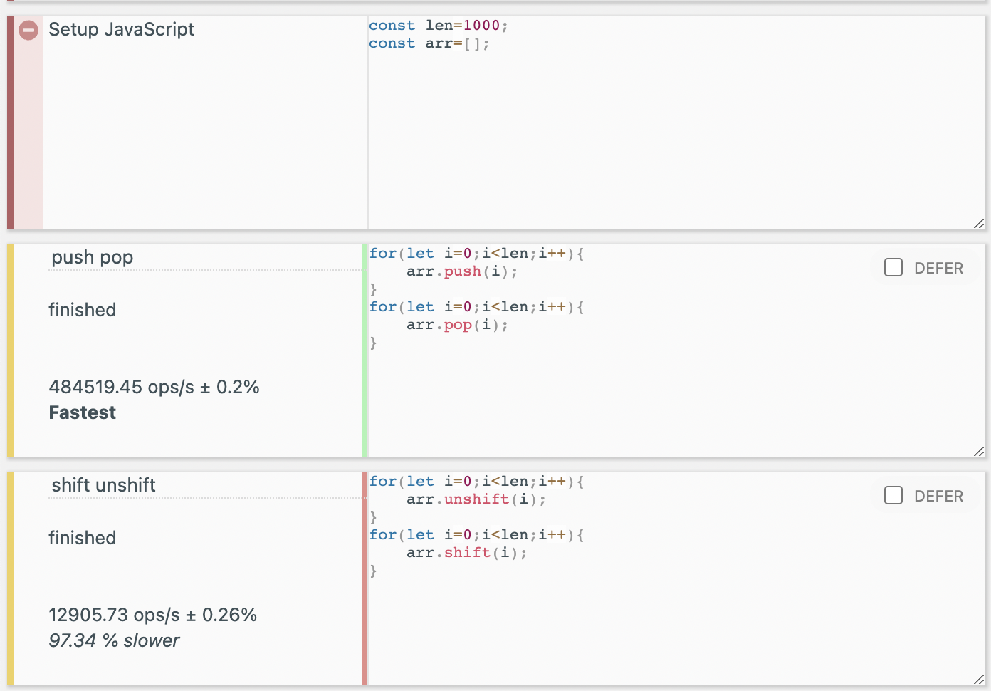991x691 pixels.
Task: Click the green status bar beside push pop code
Action: coord(365,350)
